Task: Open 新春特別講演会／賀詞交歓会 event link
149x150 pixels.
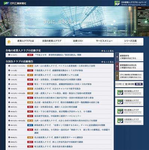Action: click(58, 55)
